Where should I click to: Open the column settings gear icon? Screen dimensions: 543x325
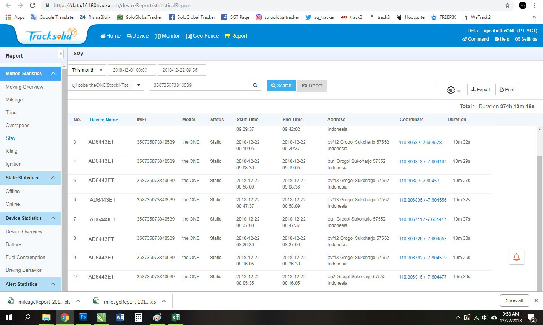click(x=451, y=90)
